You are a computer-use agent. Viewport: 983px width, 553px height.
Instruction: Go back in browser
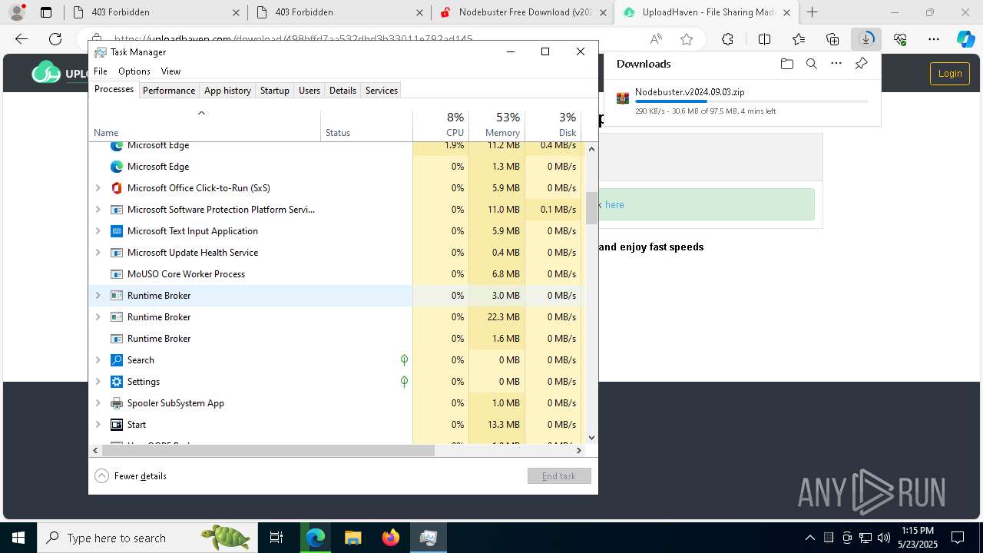tap(22, 39)
